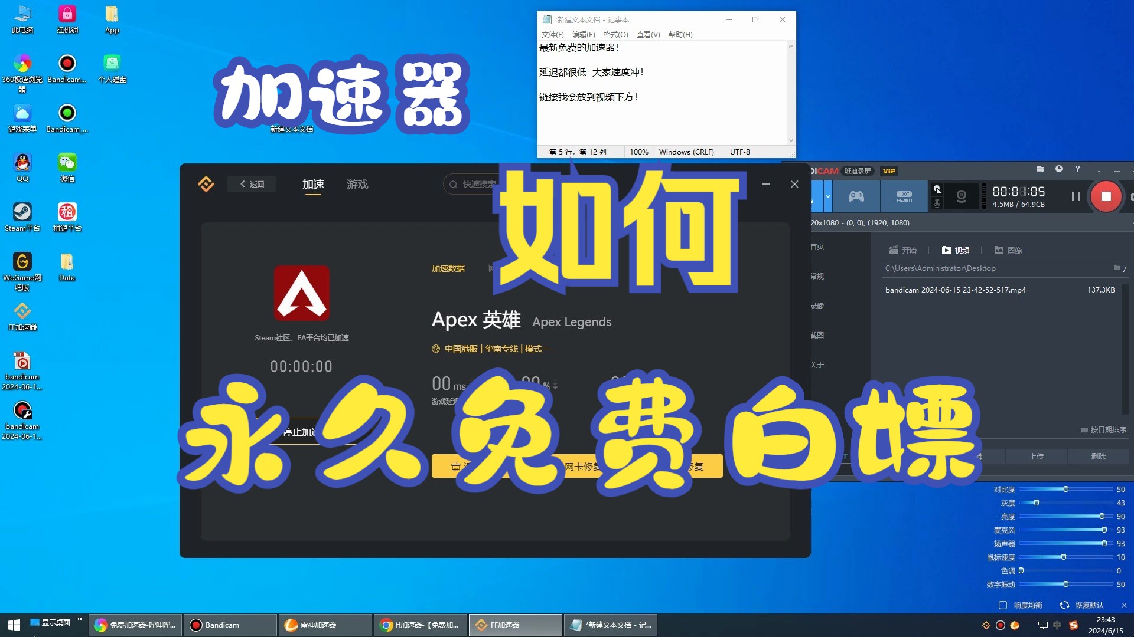Check the 响度均衡 checkbox
The image size is (1134, 637).
[x=1003, y=605]
